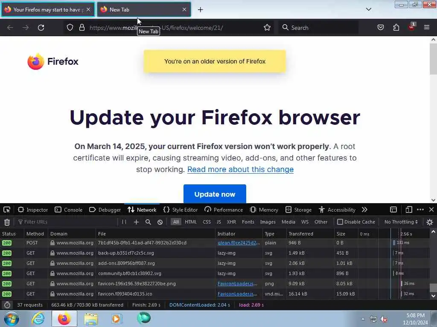This screenshot has width=437, height=327.
Task: Open a new tab with plus button
Action: (200, 10)
